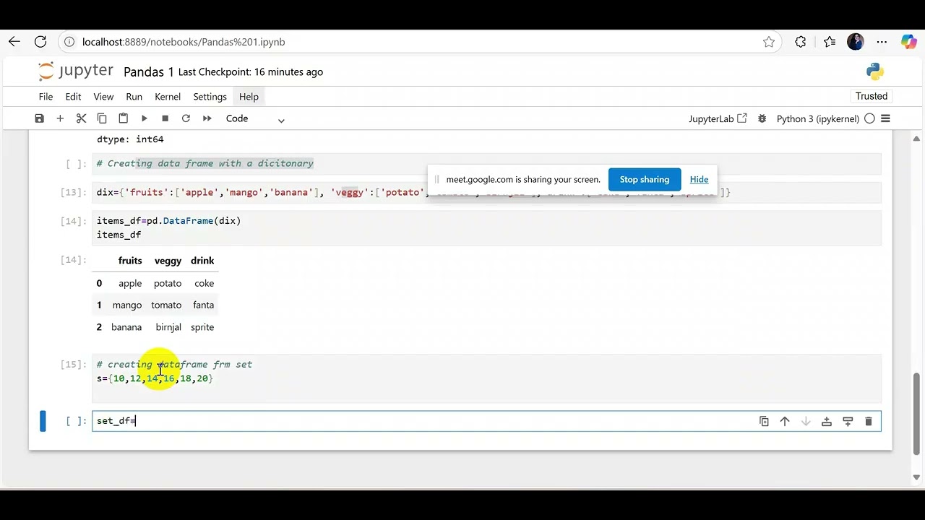Delete active cell trash icon
925x520 pixels.
(x=869, y=421)
